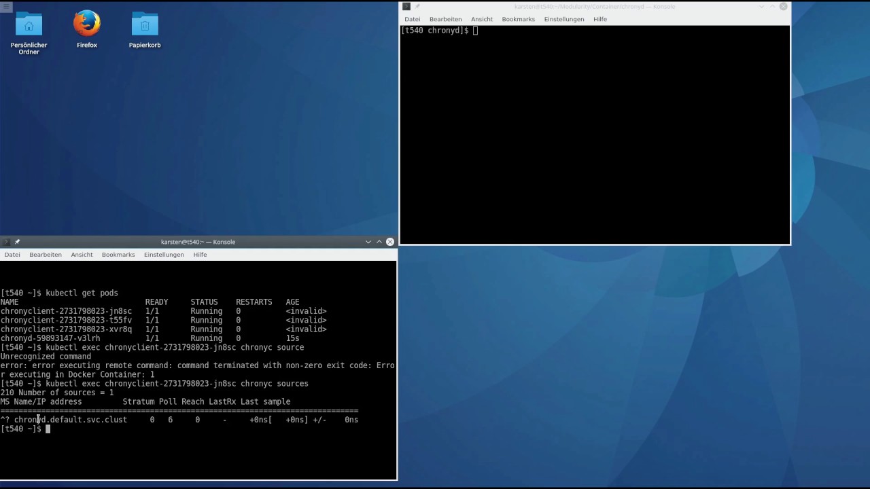
Task: Open Hilfe menu in front Konsole window
Action: click(x=200, y=255)
